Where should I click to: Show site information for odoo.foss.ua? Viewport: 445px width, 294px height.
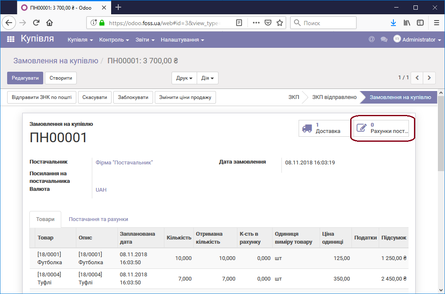pyautogui.click(x=93, y=23)
